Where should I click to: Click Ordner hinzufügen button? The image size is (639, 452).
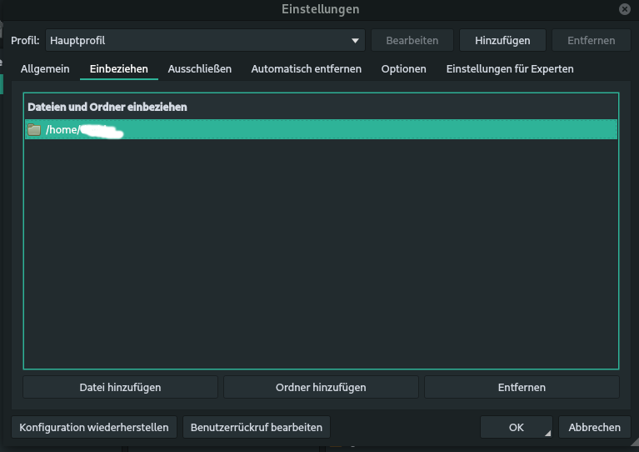321,387
